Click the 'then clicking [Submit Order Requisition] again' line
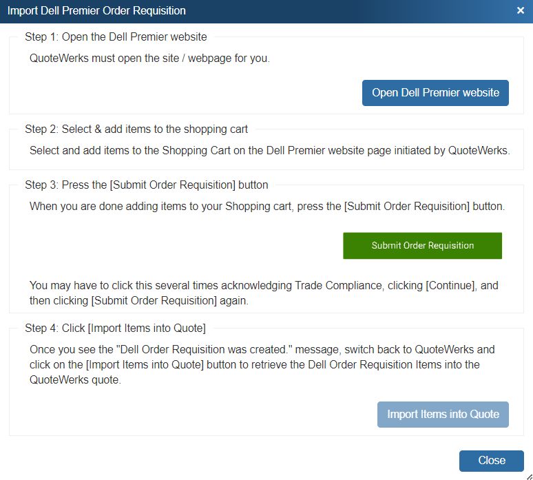Viewport: 533px width, 480px height. [138, 301]
